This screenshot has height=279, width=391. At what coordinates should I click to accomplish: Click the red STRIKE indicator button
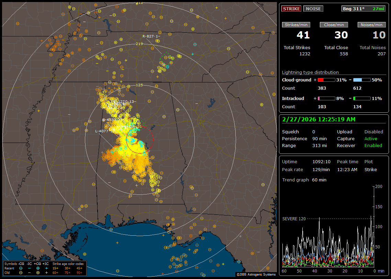tap(291, 9)
